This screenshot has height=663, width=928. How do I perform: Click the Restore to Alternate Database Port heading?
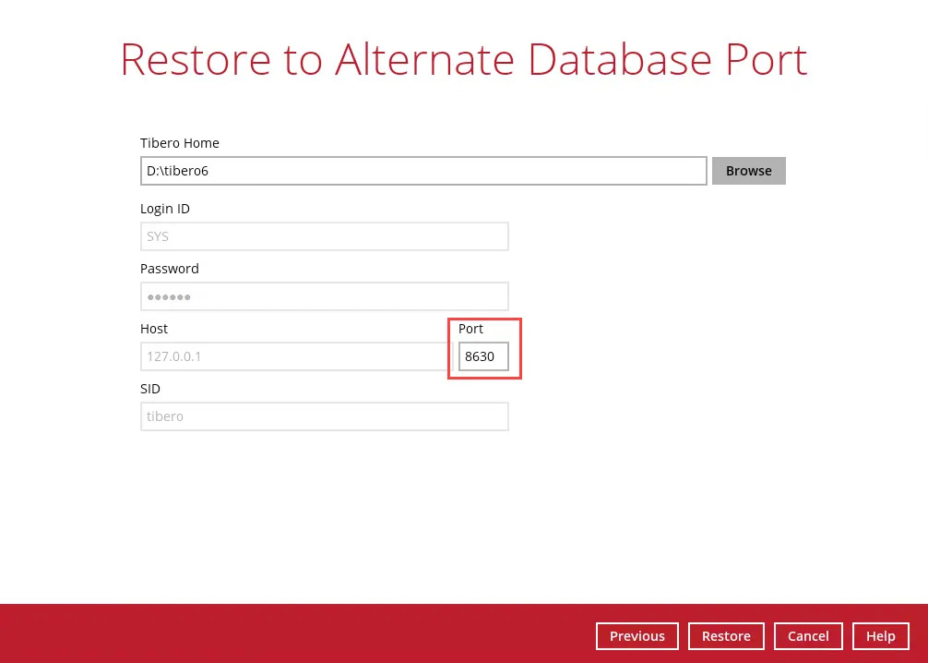(464, 59)
